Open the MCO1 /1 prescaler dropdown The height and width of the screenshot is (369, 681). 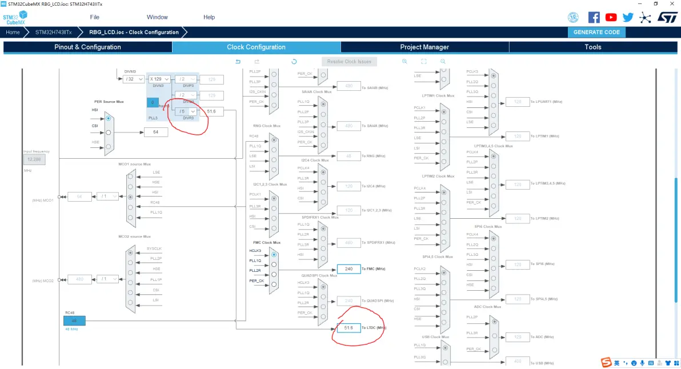107,196
